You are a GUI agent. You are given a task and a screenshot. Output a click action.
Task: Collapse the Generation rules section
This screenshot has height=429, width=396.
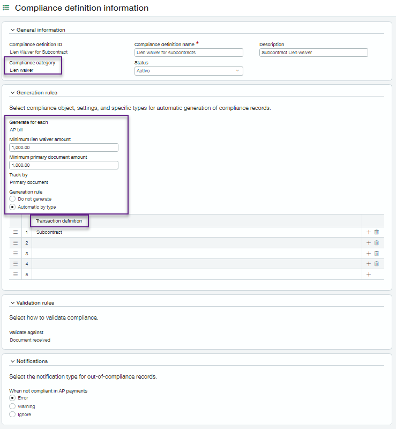point(13,93)
